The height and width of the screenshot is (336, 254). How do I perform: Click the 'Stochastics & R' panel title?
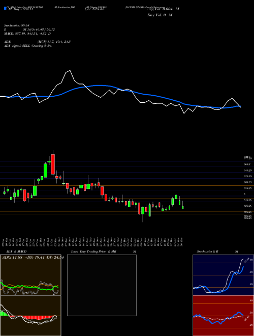coord(208,251)
